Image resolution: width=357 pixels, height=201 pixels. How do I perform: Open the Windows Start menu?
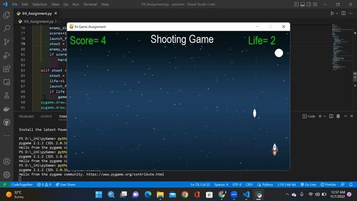(x=99, y=195)
